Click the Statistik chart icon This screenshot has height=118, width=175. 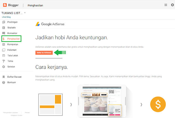(4, 28)
